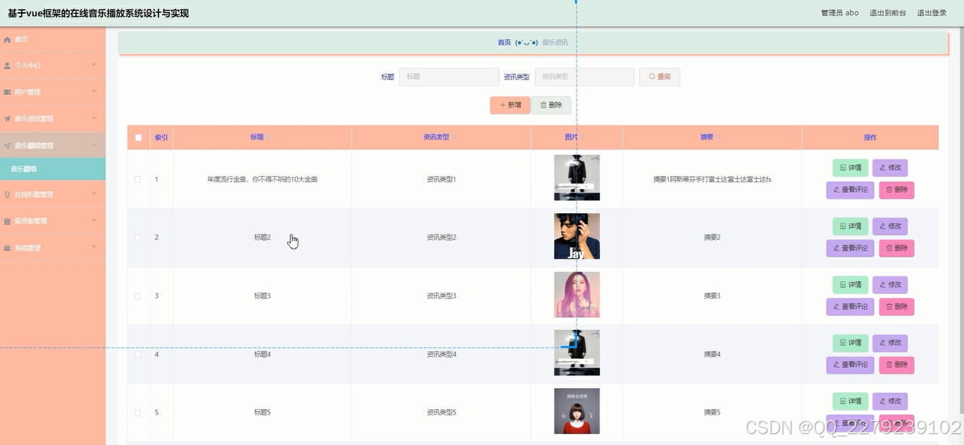Expand the 个人中心 menu chevron

[94, 65]
